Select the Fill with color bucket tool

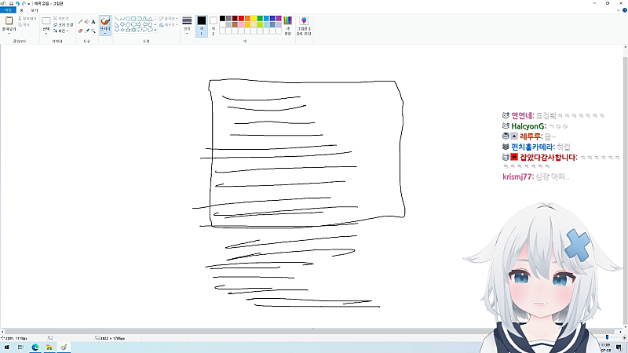coord(87,22)
